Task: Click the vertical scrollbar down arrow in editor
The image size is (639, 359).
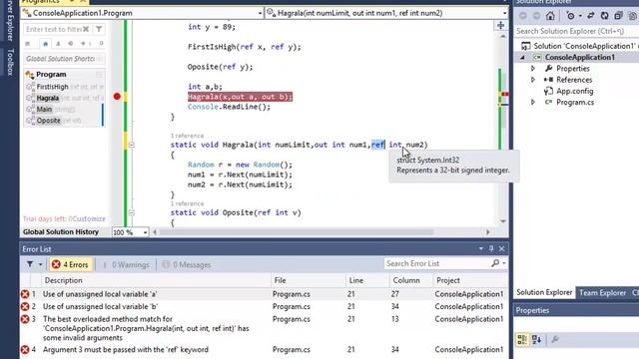Action: point(503,221)
